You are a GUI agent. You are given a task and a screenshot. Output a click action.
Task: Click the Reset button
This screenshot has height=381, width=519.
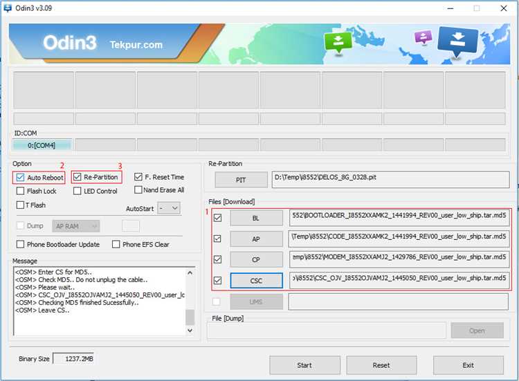tap(381, 365)
